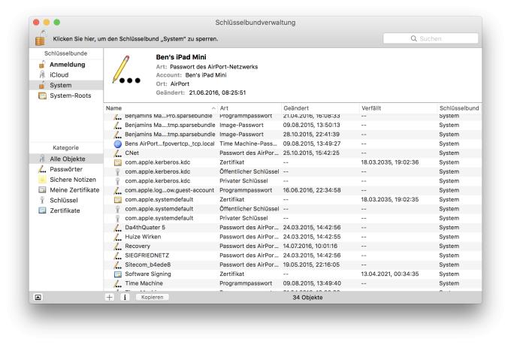This screenshot has width=511, height=345.
Task: Filter by Schlüssel category
Action: pos(66,200)
